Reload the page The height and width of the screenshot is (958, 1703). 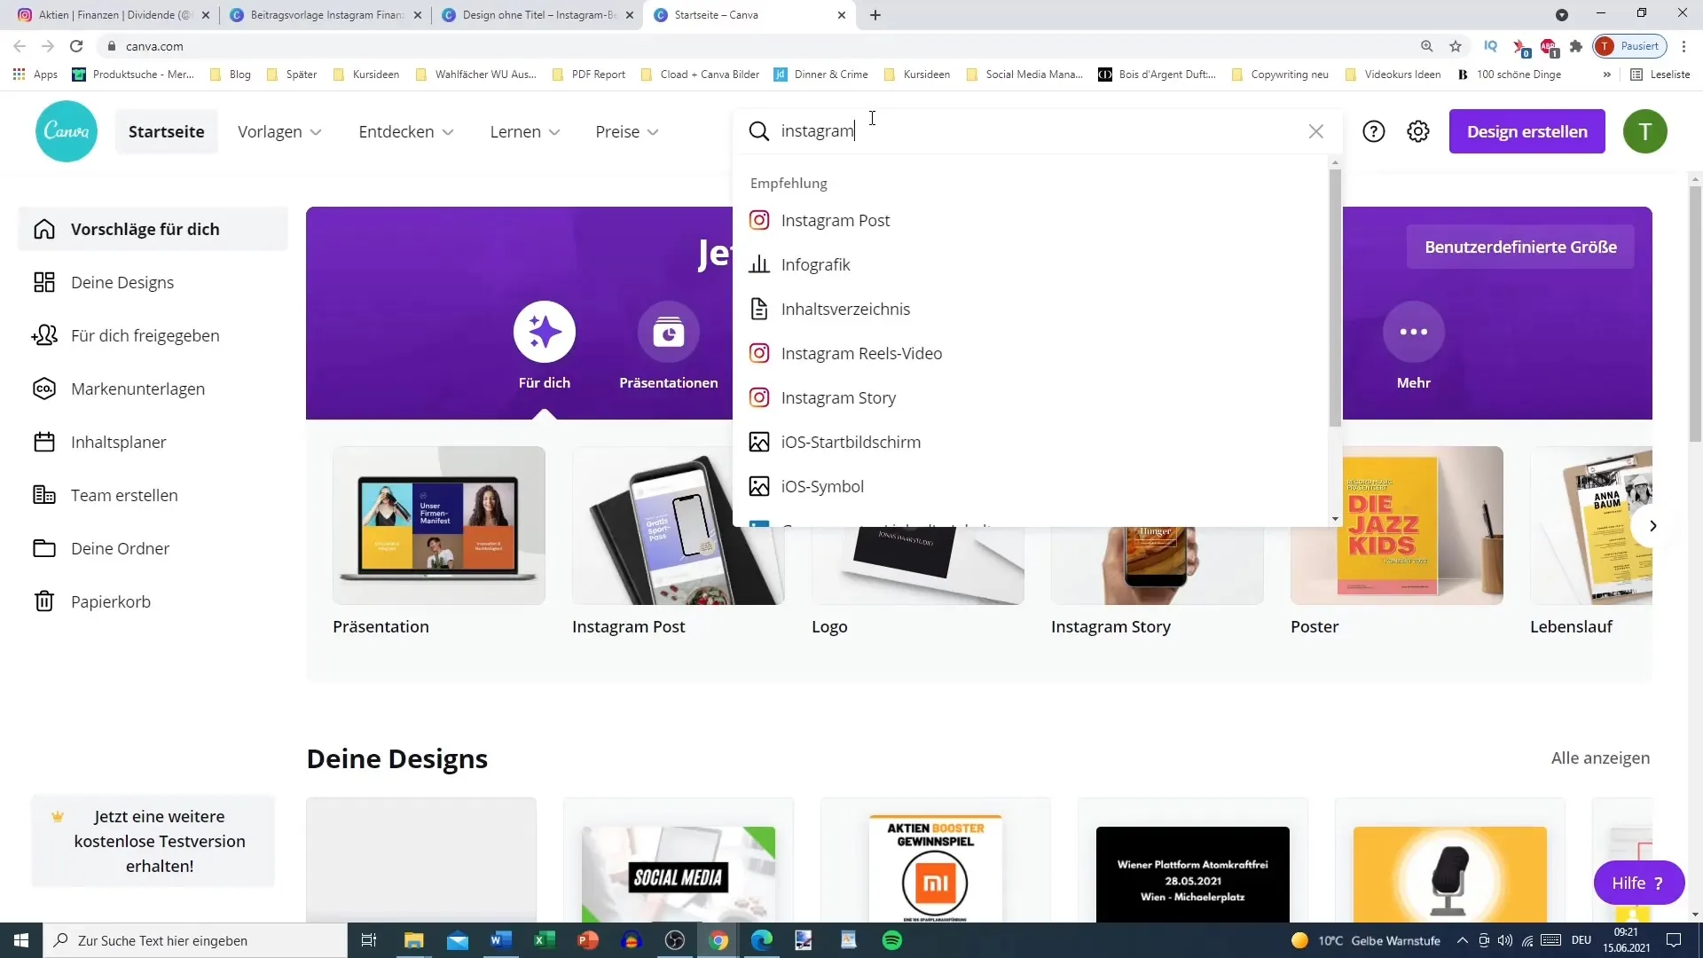pyautogui.click(x=76, y=46)
